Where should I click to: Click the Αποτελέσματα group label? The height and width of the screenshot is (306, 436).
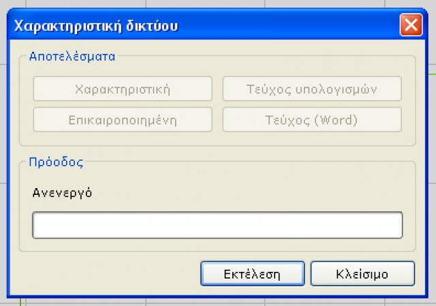tap(72, 57)
